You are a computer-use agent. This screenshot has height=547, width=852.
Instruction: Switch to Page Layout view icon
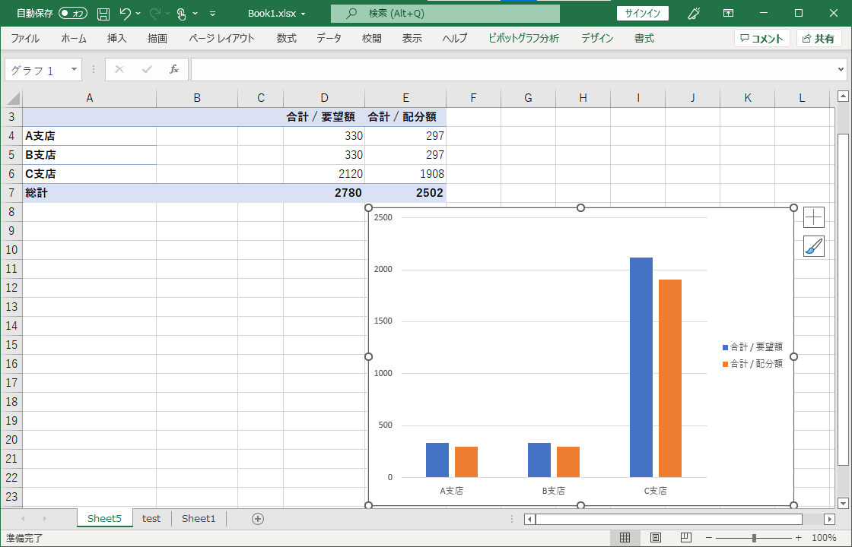click(x=655, y=538)
